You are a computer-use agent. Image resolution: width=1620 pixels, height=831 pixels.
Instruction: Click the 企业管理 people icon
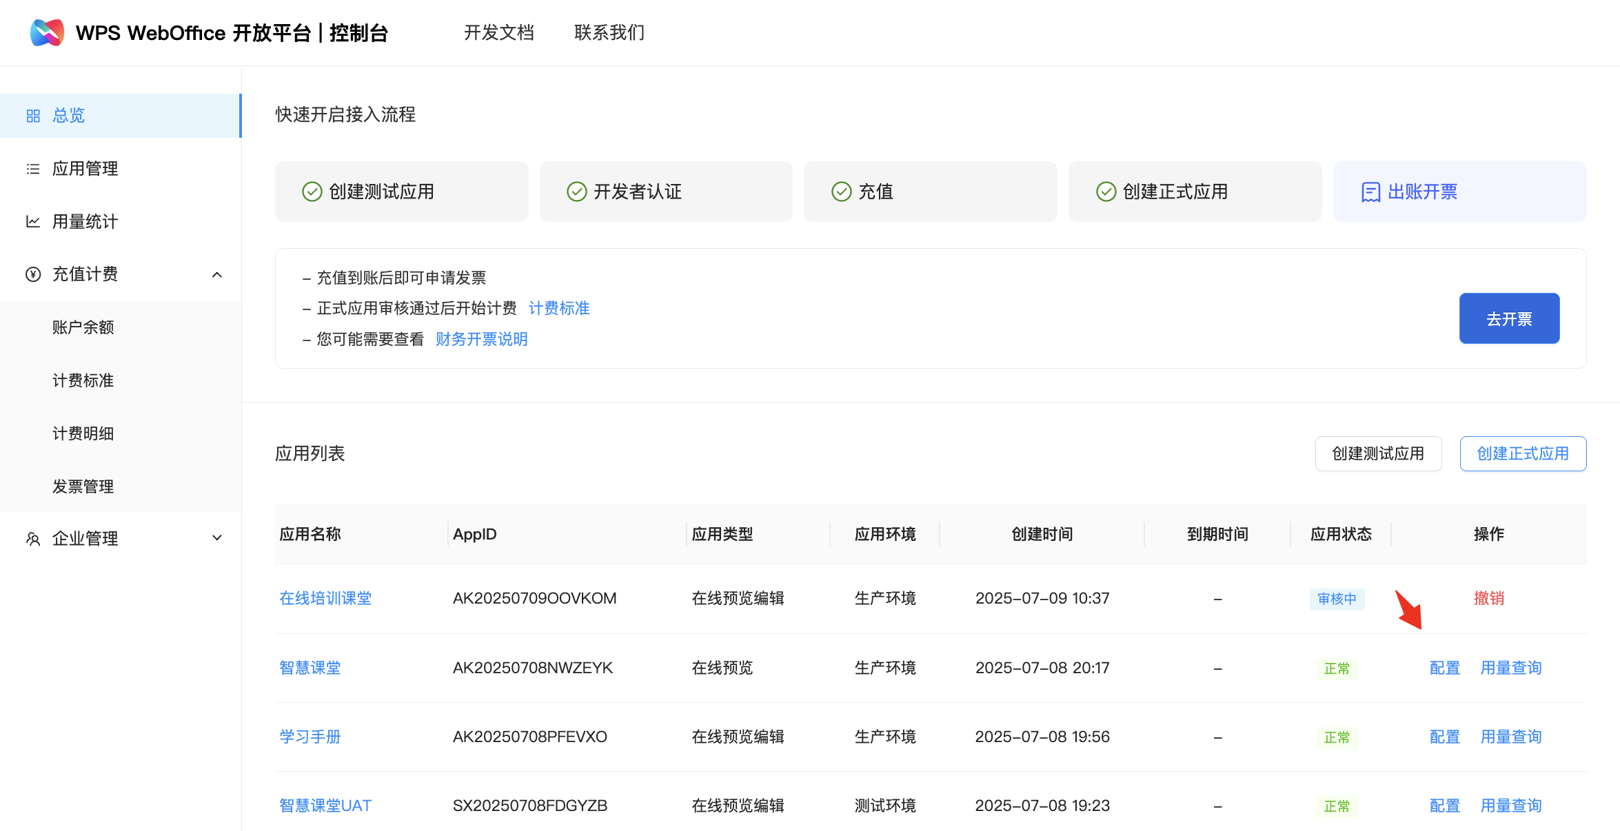coord(33,539)
